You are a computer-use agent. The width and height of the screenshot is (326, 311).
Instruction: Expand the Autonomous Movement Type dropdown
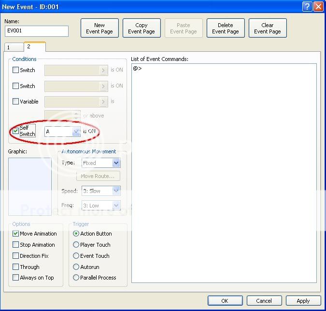tap(116, 163)
